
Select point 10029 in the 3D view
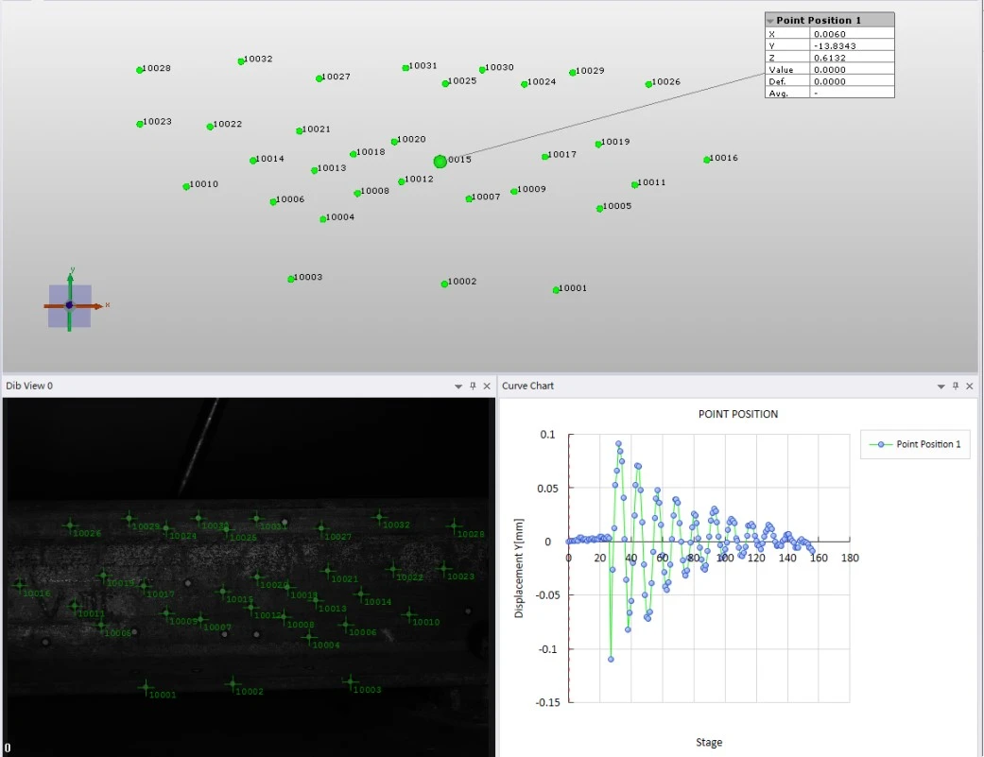click(x=572, y=73)
